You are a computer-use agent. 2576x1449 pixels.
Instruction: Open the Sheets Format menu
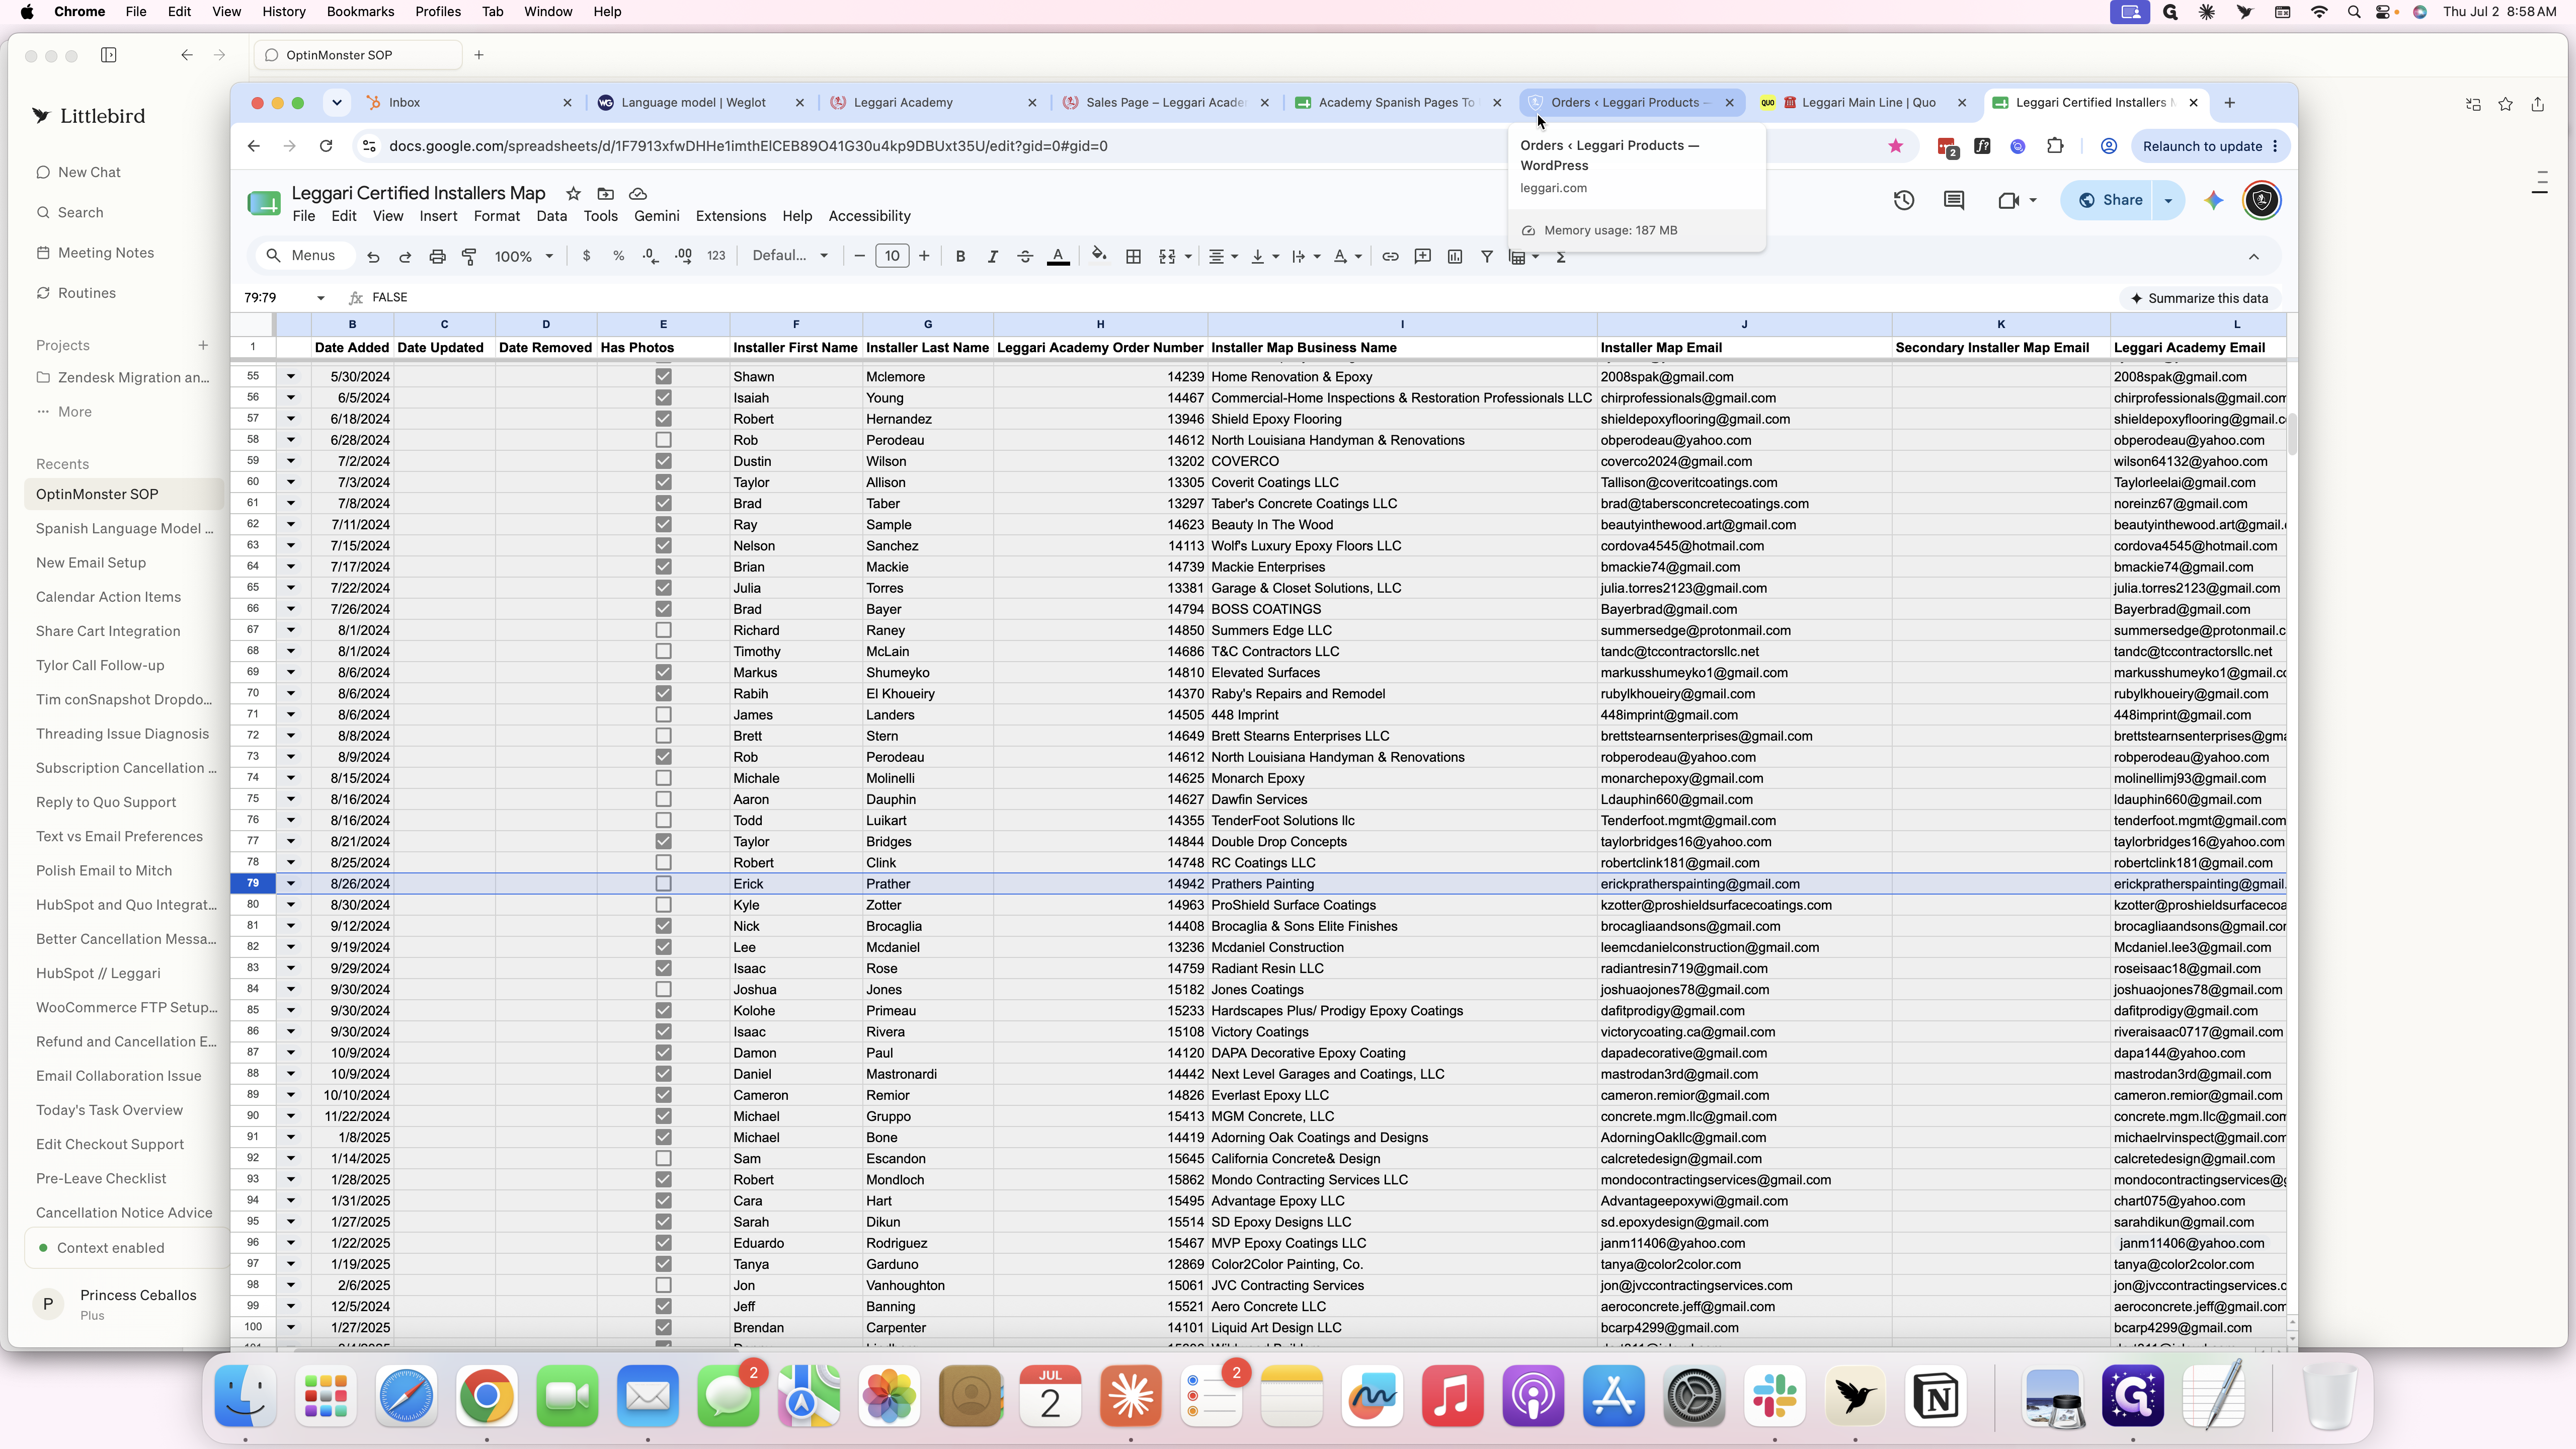(x=497, y=216)
